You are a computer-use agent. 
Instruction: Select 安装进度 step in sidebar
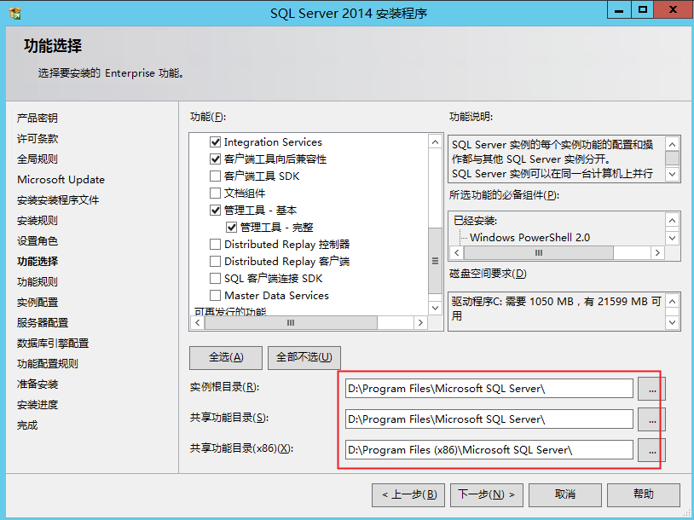[x=38, y=405]
